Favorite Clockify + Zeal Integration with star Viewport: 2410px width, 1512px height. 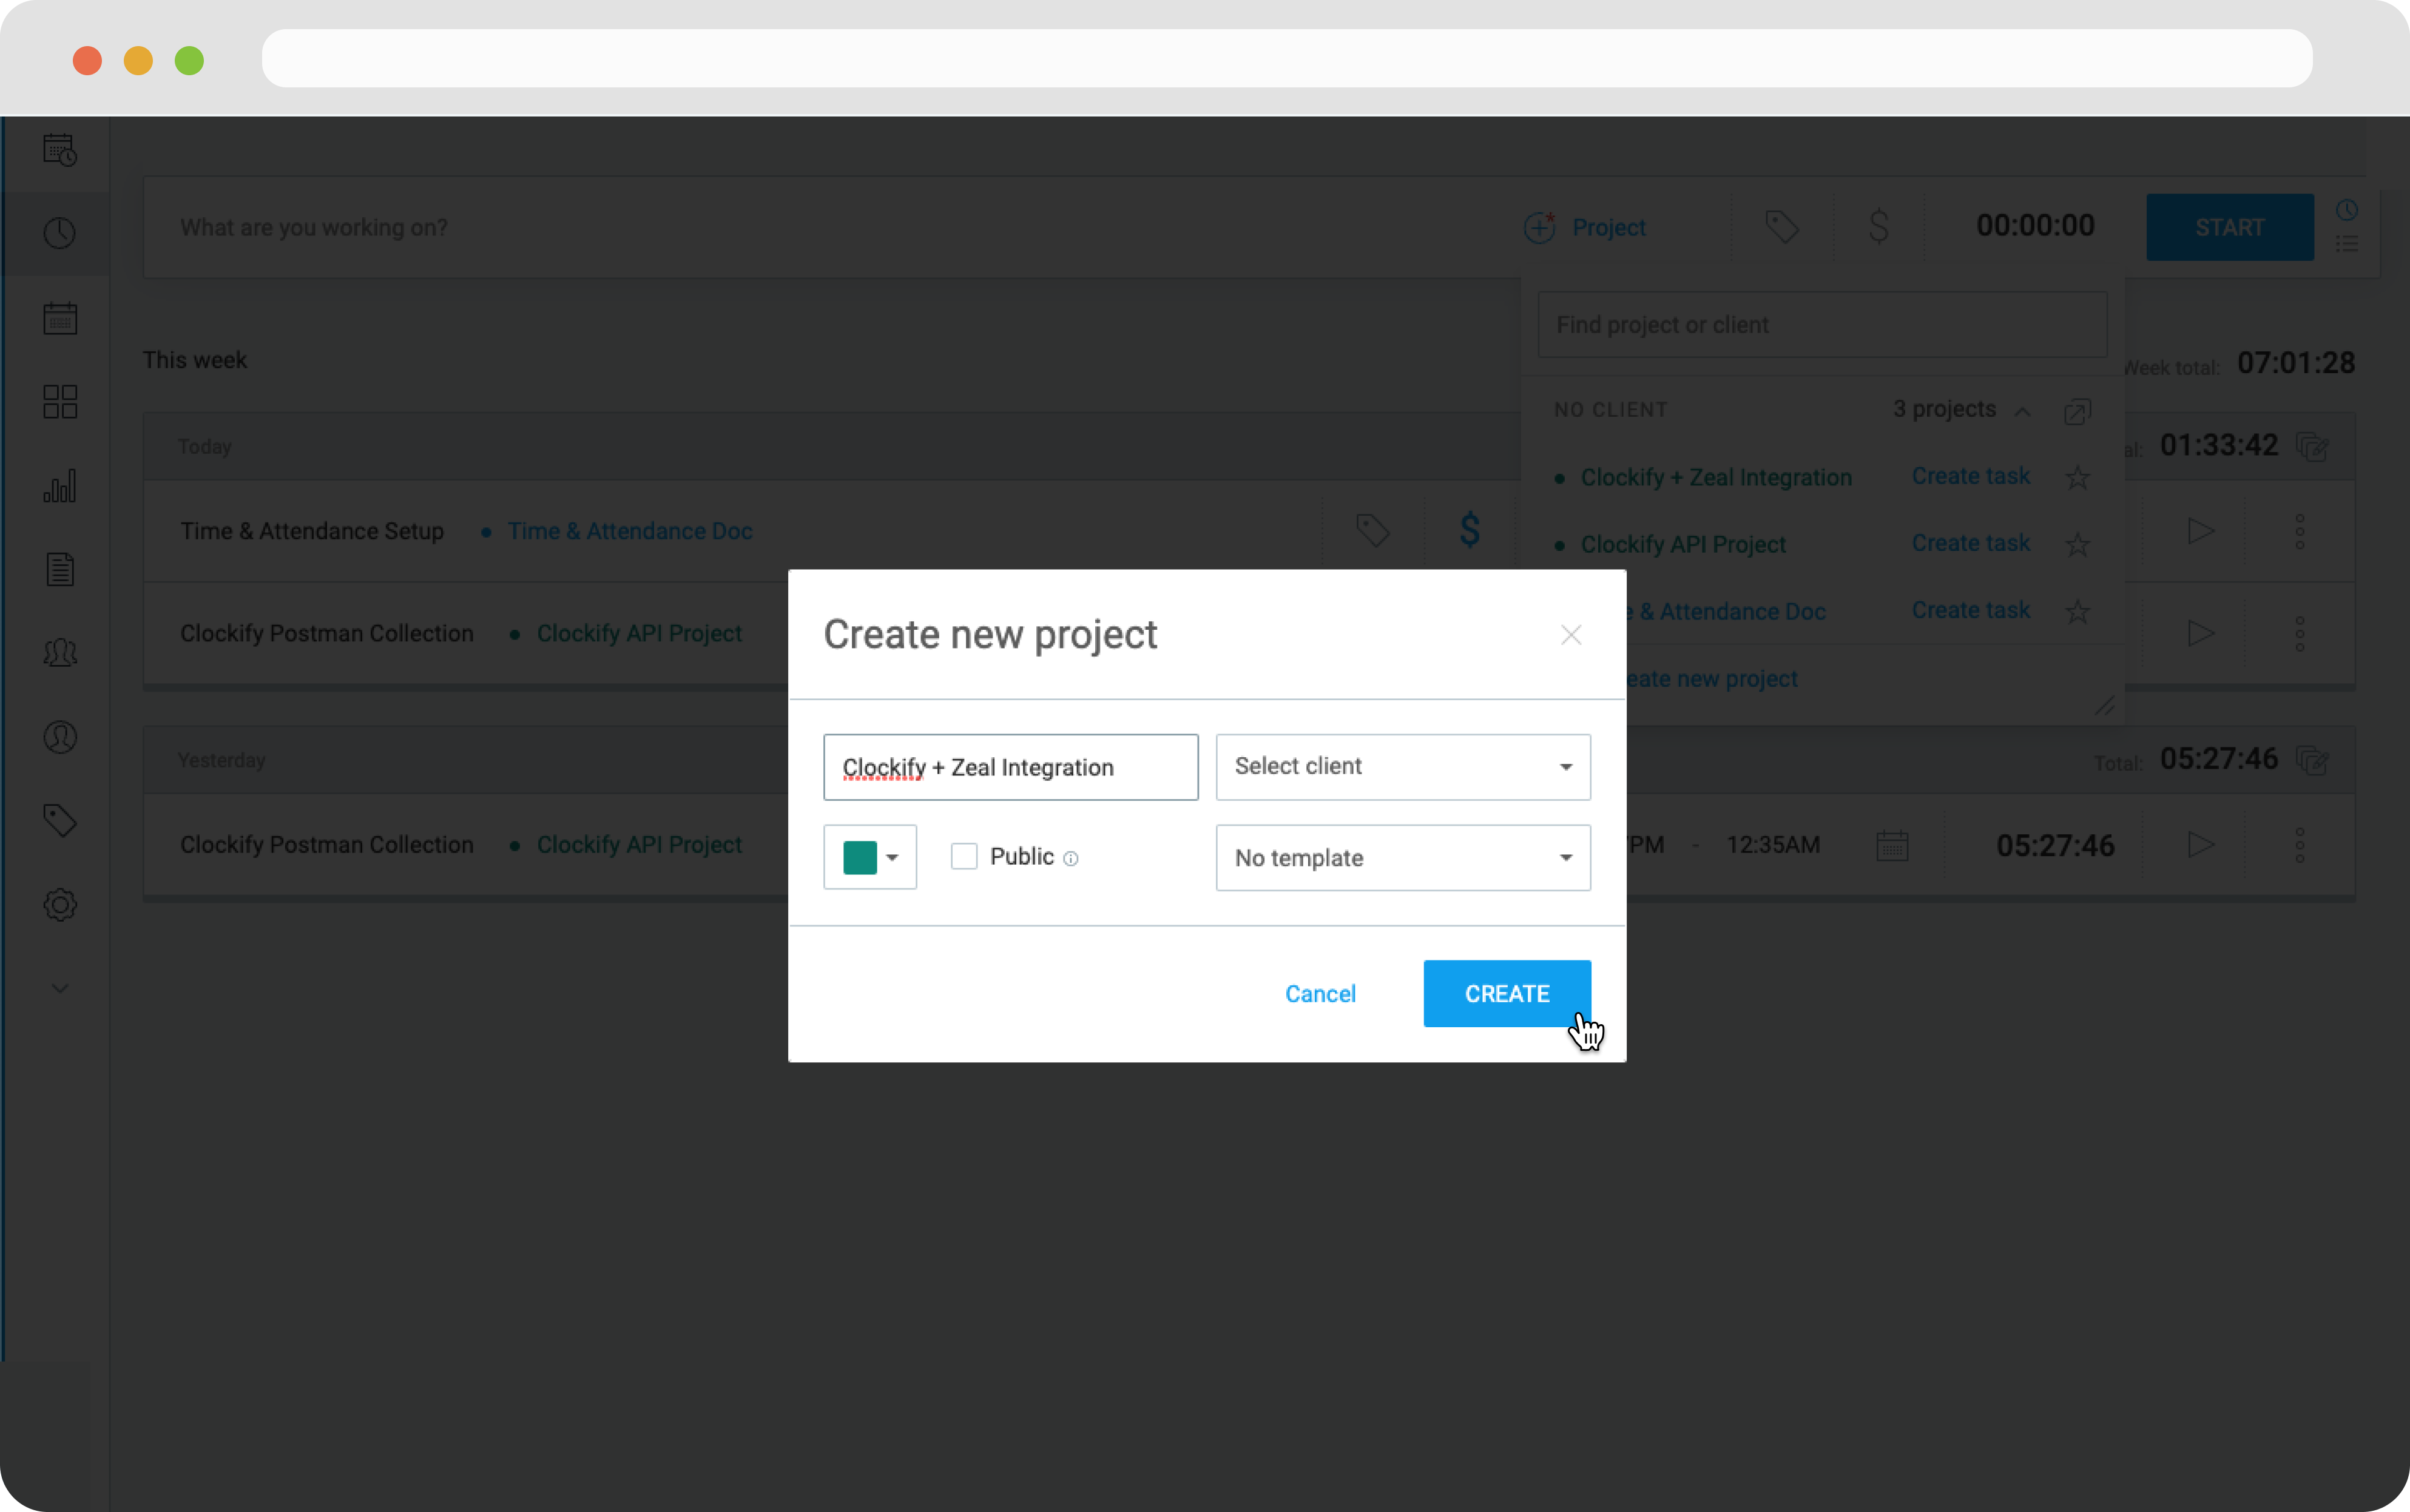(x=2077, y=478)
